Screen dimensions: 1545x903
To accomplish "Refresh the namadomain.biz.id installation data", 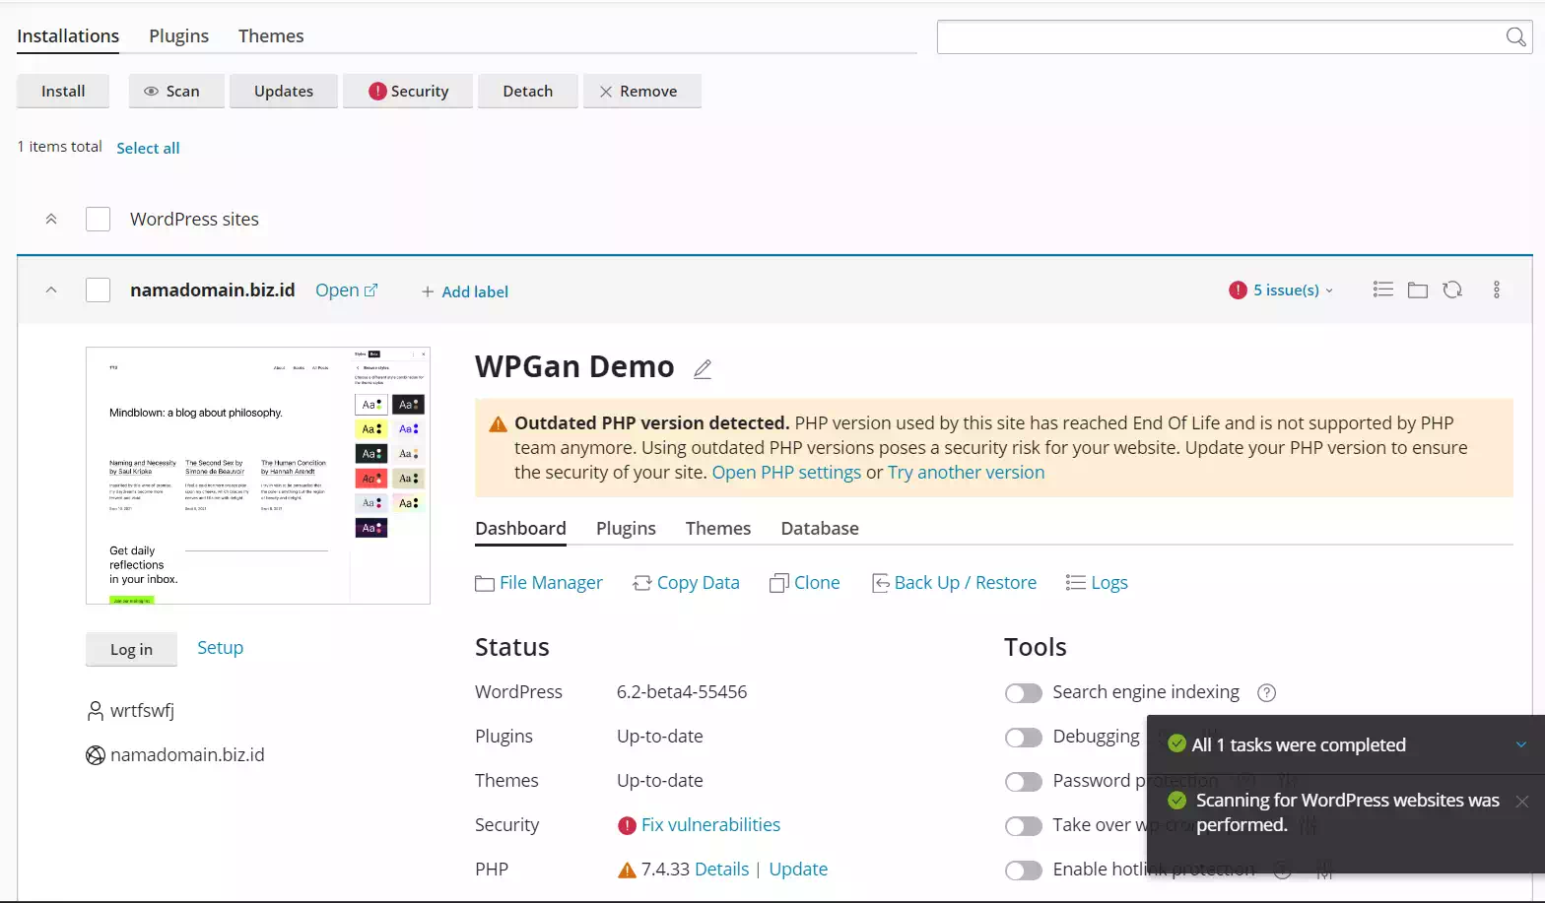I will [1452, 290].
